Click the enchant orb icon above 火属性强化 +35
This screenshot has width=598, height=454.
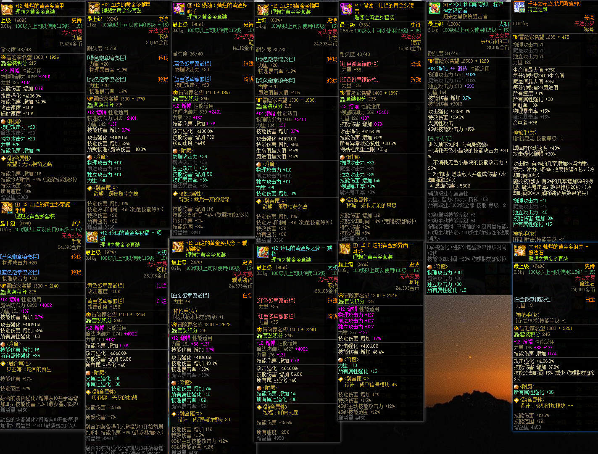(x=88, y=373)
